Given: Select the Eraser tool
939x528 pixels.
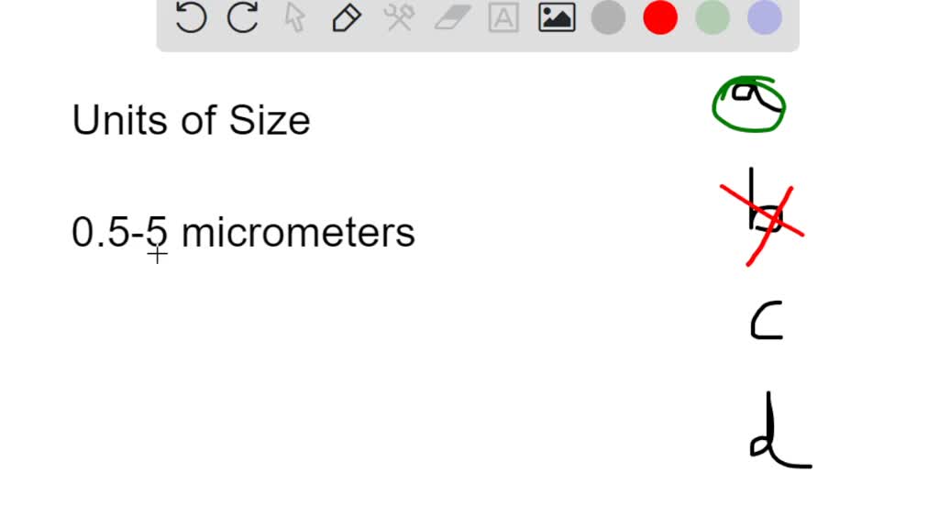Looking at the screenshot, I should point(450,17).
